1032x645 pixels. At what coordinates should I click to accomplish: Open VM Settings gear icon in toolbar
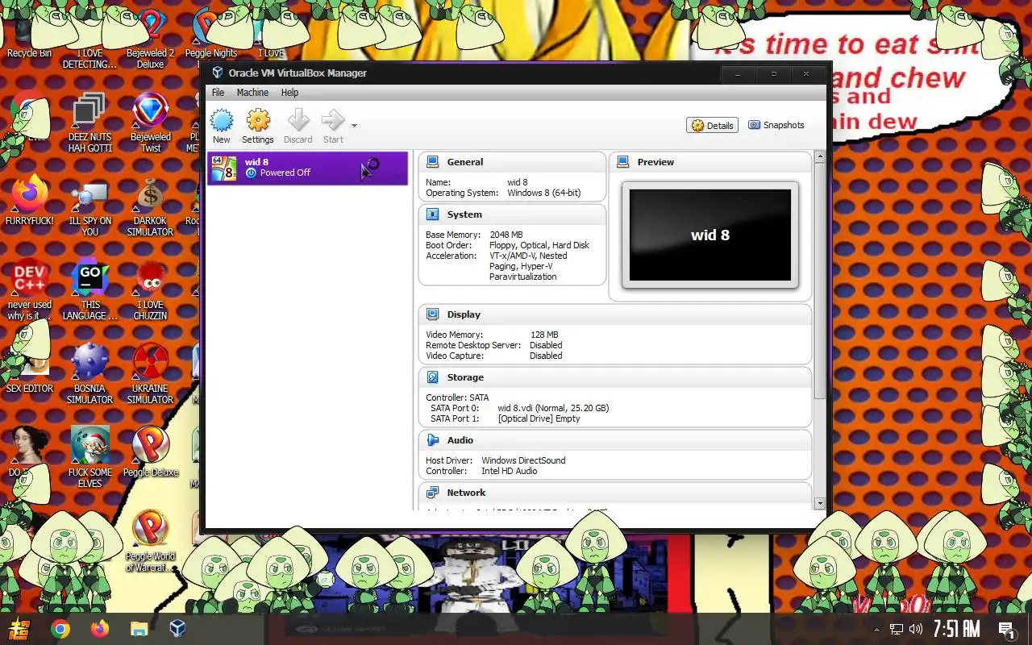[258, 121]
